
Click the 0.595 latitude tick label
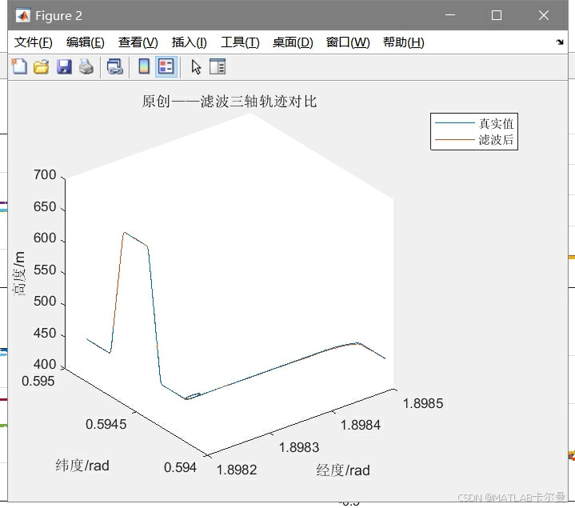(38, 381)
